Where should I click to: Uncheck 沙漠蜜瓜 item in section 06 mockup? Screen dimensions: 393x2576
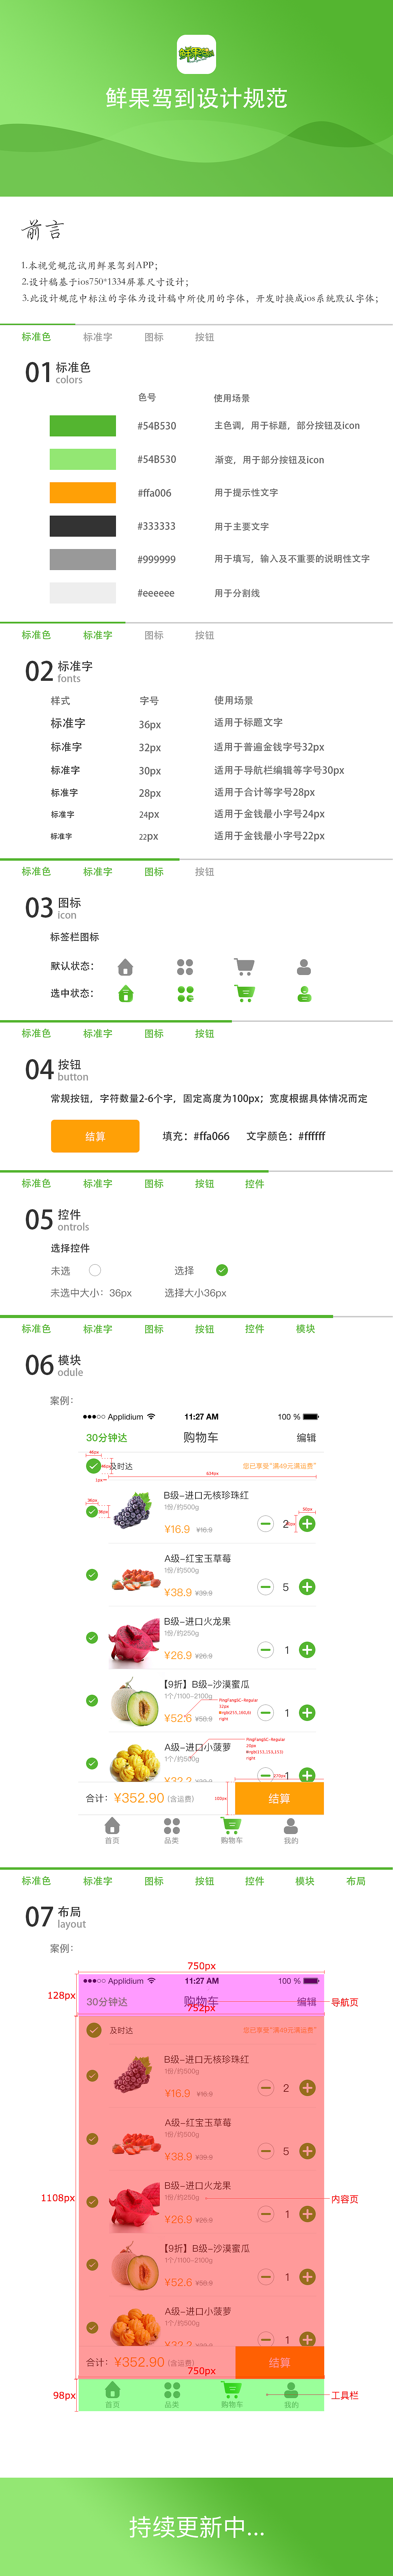(92, 1701)
